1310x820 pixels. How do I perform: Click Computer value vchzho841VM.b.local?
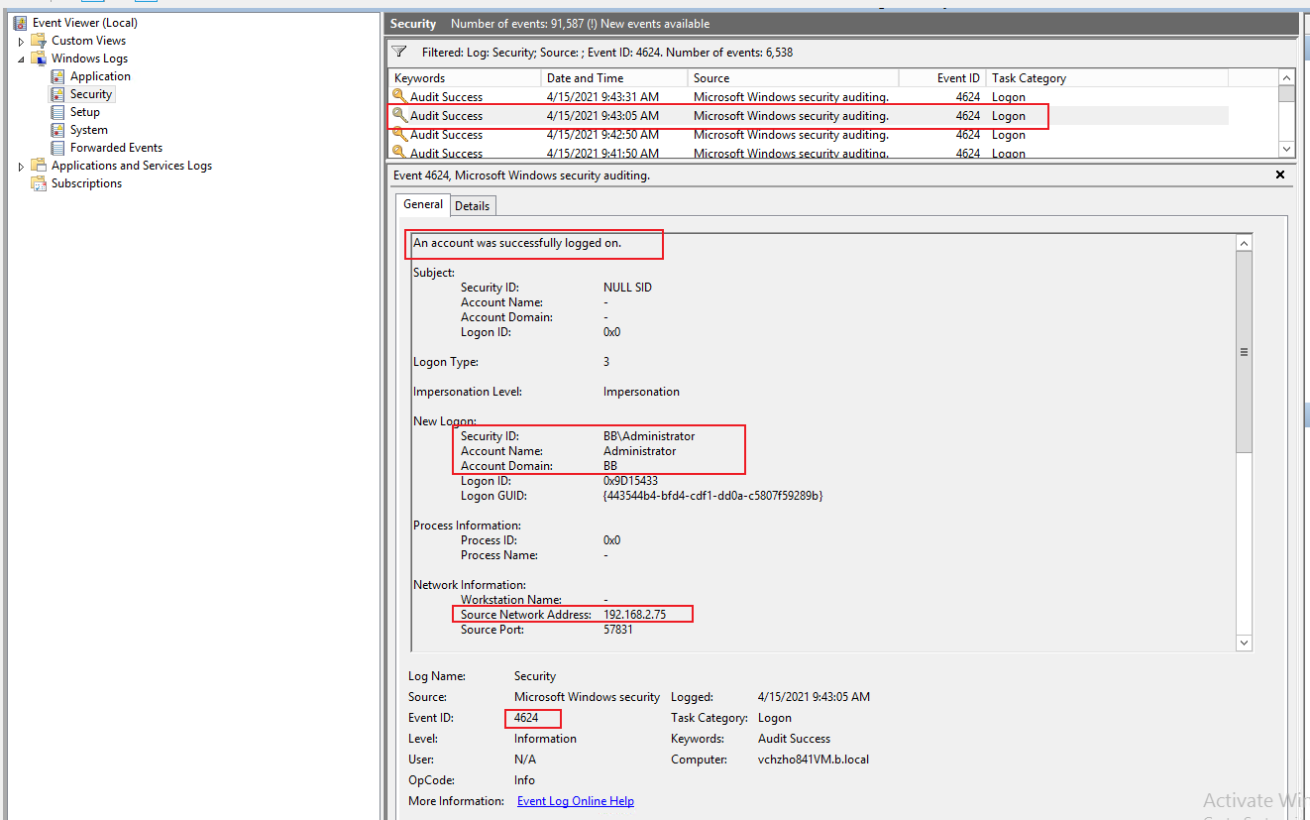pos(814,760)
